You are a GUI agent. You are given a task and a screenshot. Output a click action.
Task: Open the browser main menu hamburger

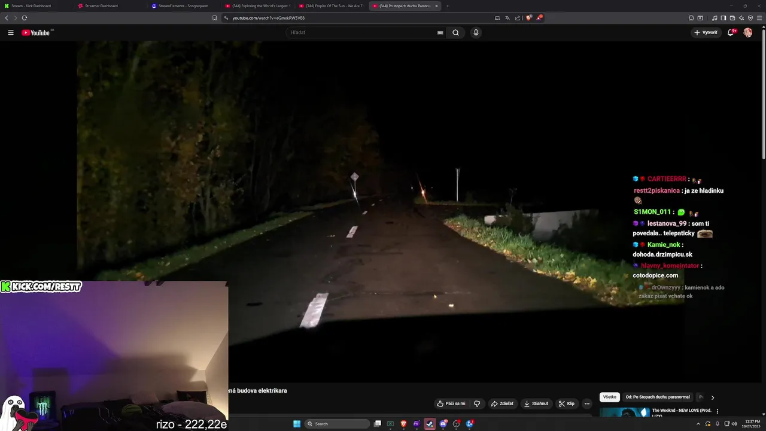point(760,18)
